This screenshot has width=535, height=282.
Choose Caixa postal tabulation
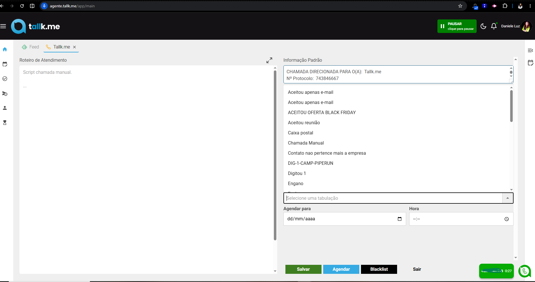click(x=300, y=133)
